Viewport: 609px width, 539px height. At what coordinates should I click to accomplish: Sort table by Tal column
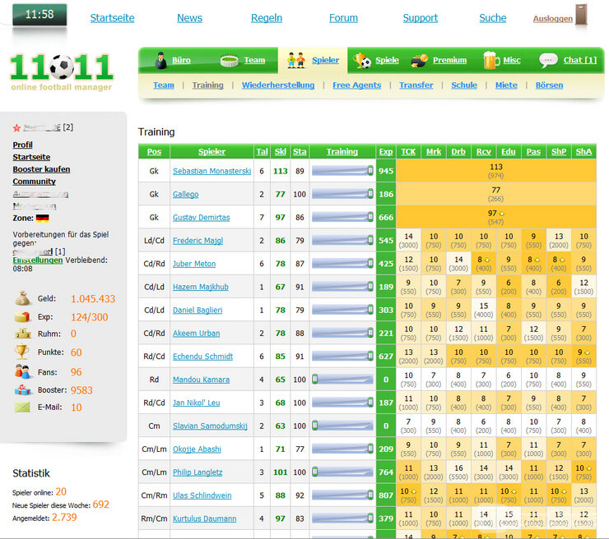pos(262,152)
